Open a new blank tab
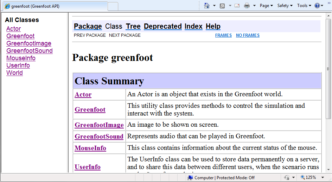 [113, 6]
